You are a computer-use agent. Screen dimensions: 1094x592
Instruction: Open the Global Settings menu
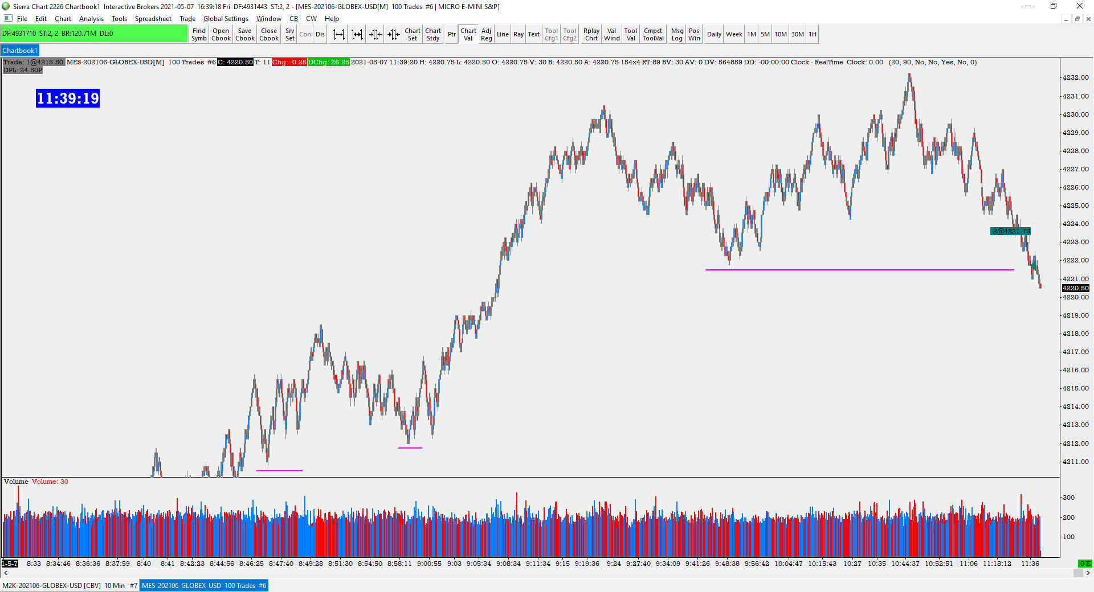226,19
